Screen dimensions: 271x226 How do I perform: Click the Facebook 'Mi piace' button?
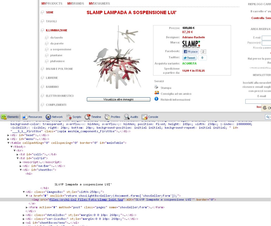click(x=191, y=52)
